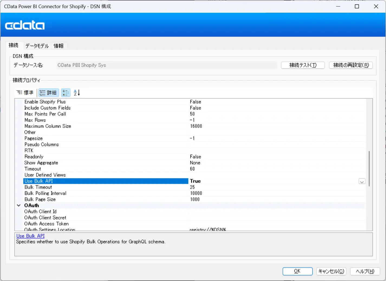Click the 接続テスト(T) button
Image resolution: width=386 pixels, height=281 pixels.
tap(303, 65)
